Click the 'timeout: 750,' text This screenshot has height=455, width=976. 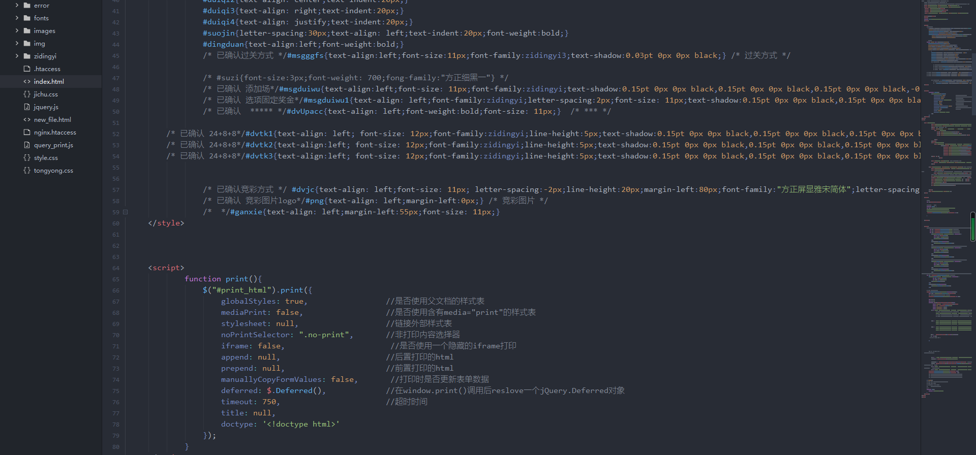coord(251,402)
